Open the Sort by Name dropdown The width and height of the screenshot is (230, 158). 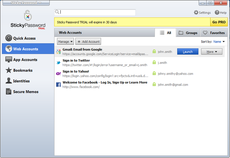pos(219,42)
